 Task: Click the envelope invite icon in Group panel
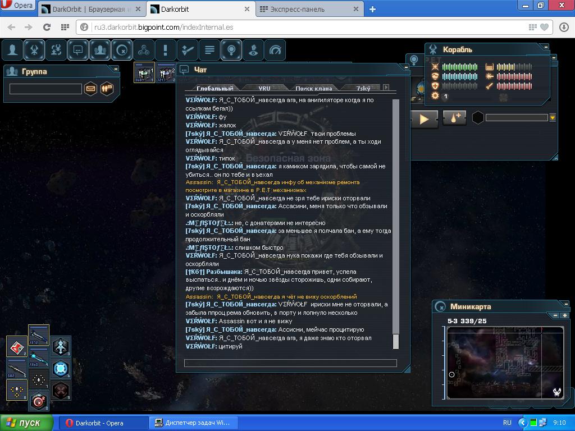click(90, 89)
